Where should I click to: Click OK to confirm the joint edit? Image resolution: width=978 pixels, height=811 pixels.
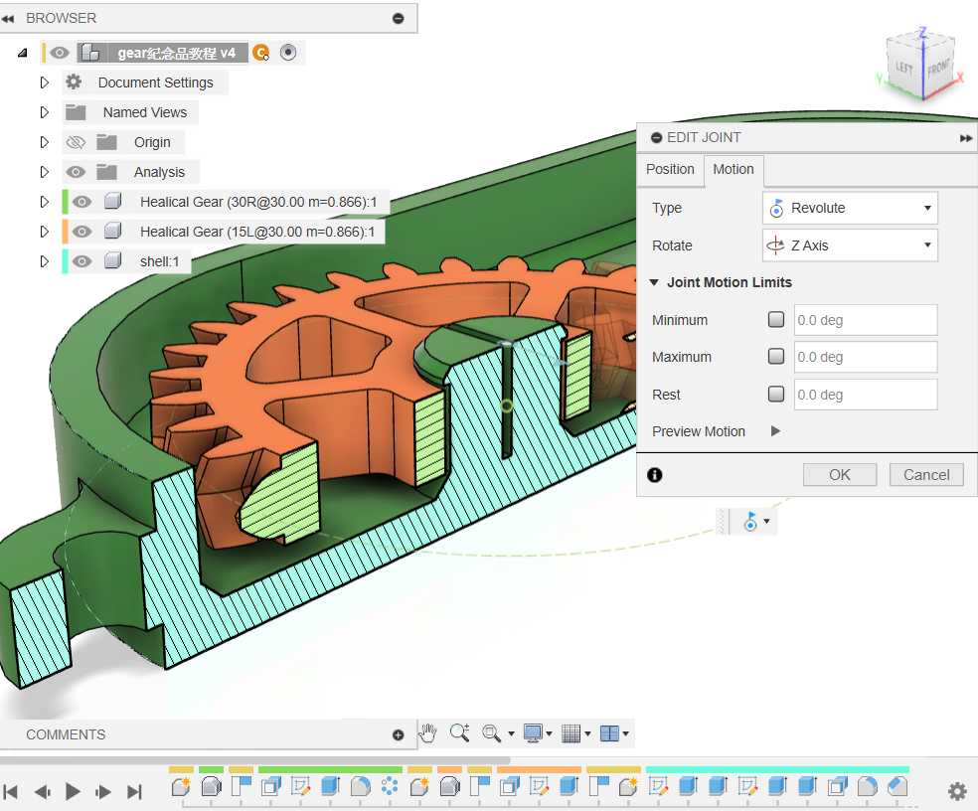click(x=840, y=475)
